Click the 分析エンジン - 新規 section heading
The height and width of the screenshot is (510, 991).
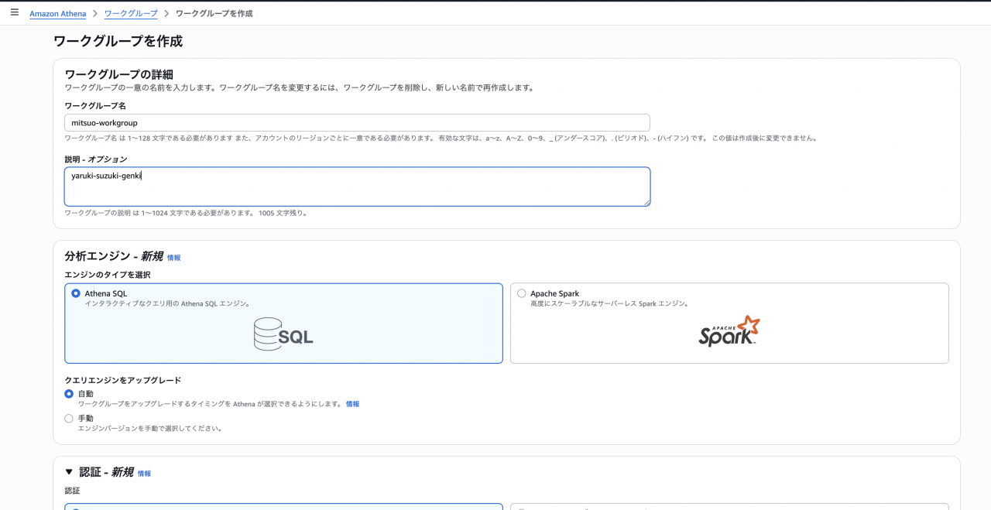pos(114,256)
